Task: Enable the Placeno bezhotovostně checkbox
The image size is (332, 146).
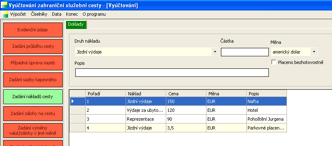Action: [x=274, y=62]
